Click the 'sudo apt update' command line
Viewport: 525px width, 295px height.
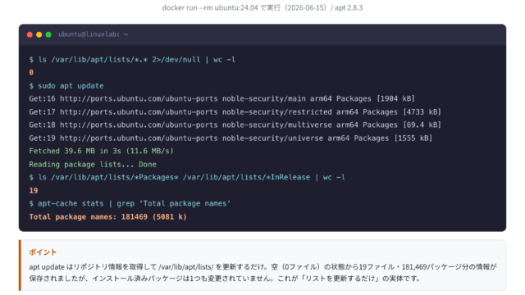pyautogui.click(x=66, y=85)
